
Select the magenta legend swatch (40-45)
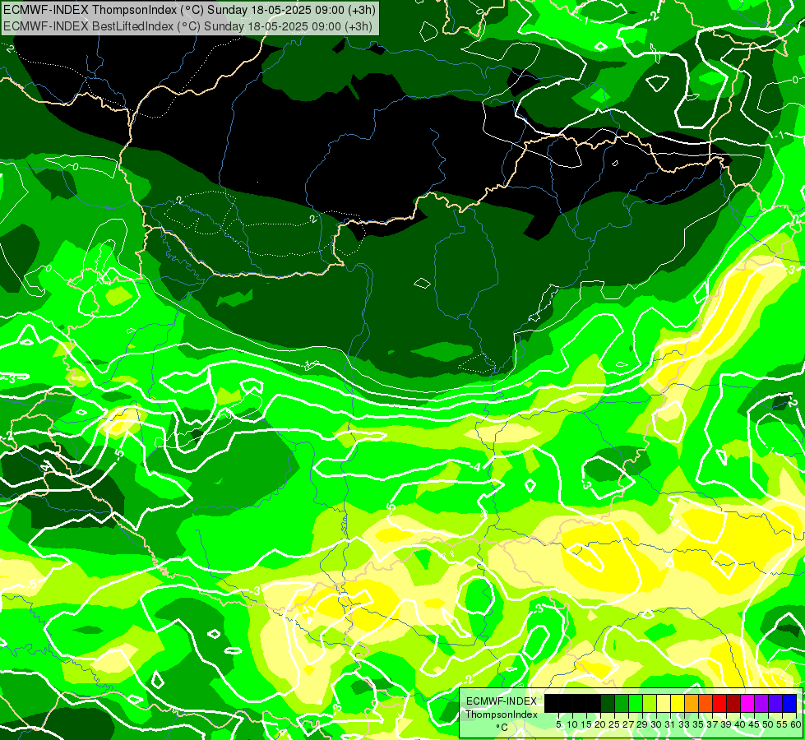click(748, 703)
